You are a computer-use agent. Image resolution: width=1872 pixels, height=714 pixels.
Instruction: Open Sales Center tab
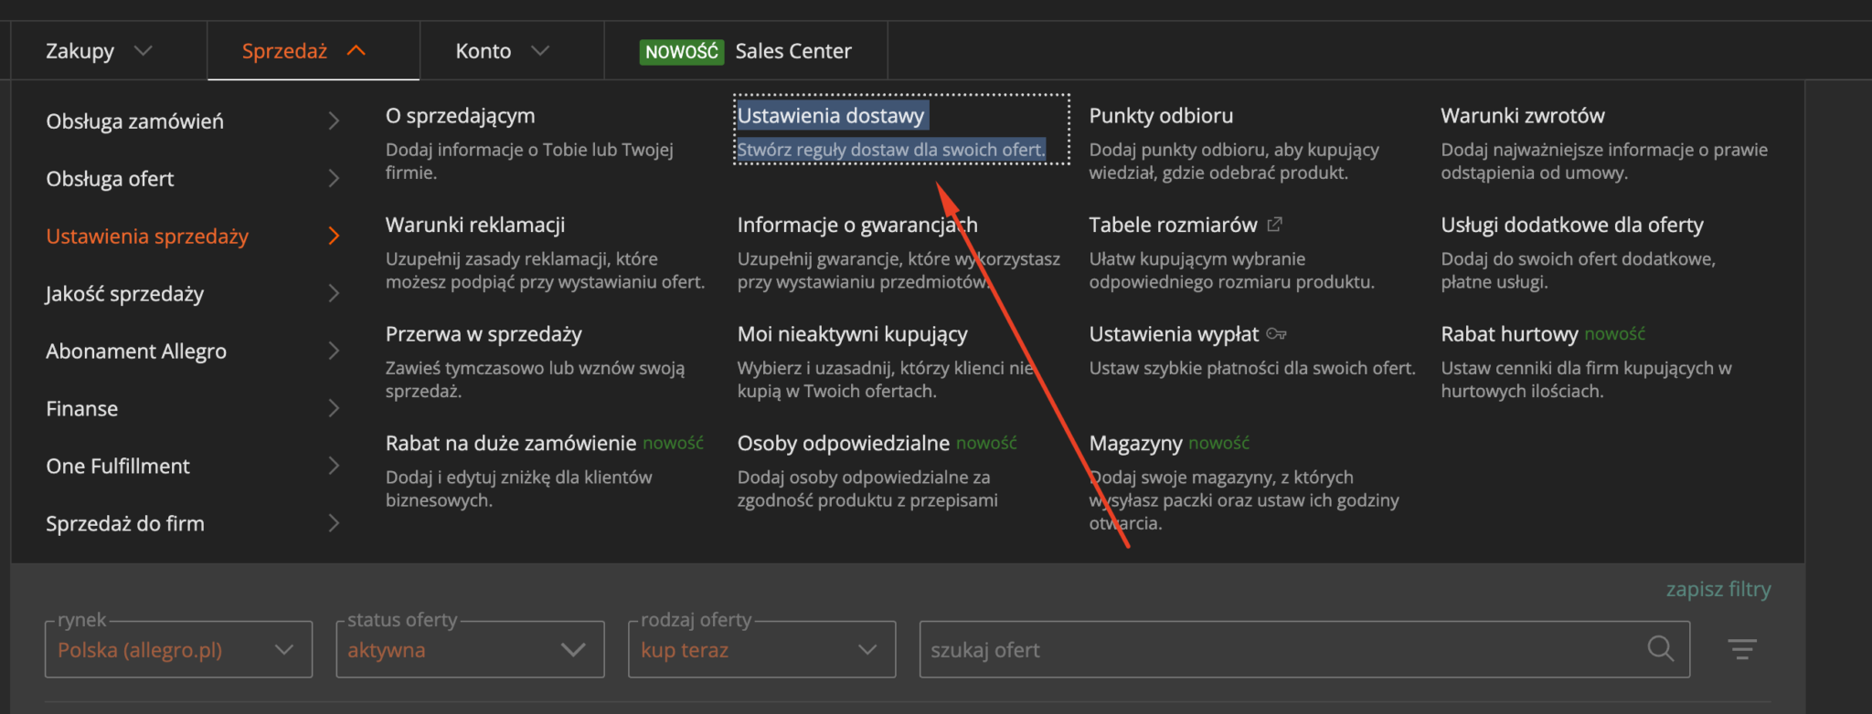(746, 51)
